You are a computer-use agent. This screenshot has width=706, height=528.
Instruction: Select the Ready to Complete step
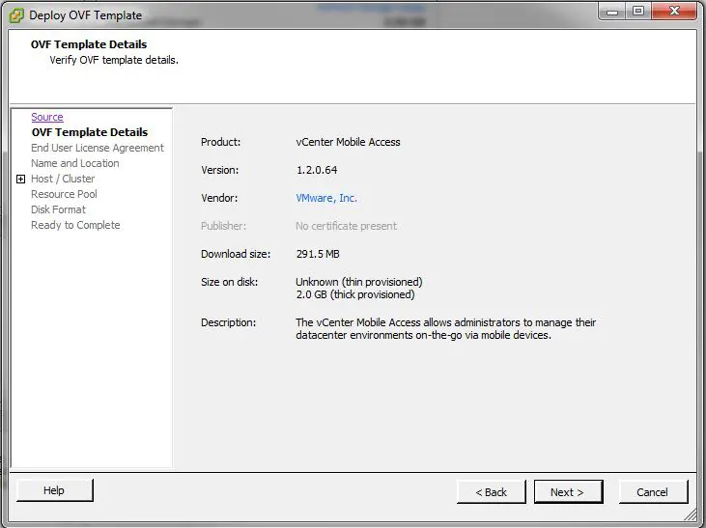[x=75, y=225]
